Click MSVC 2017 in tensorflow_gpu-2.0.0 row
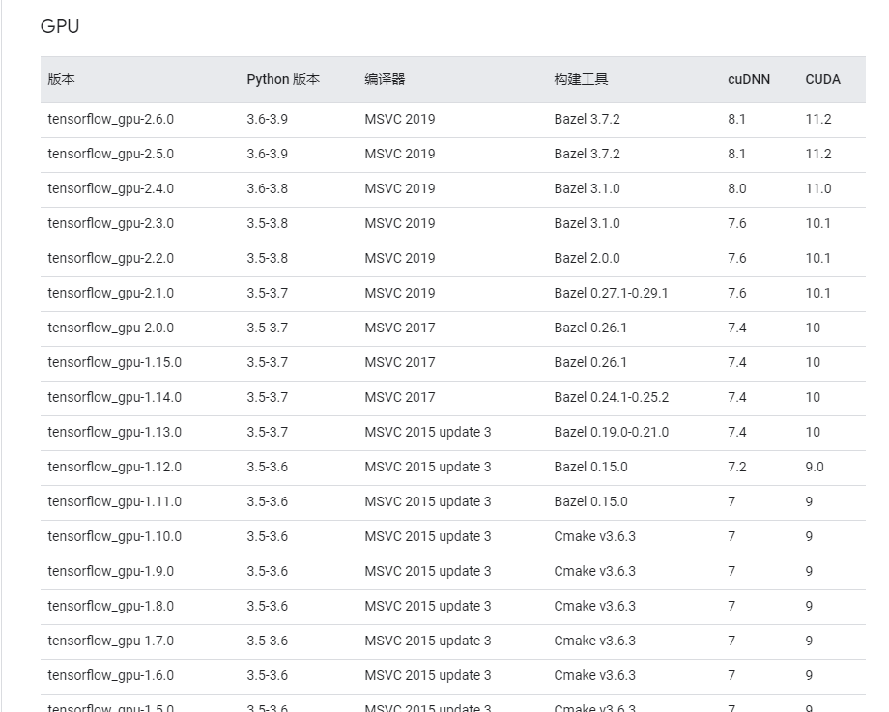Viewport: 889px width, 712px height. coord(400,328)
